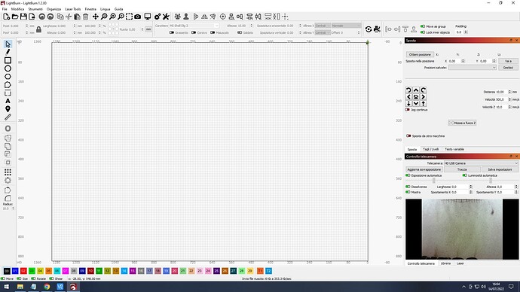Viewport: 520px width, 292px height.
Task: Expand the Telecamera HD USB Camera dropdown
Action: [481, 163]
